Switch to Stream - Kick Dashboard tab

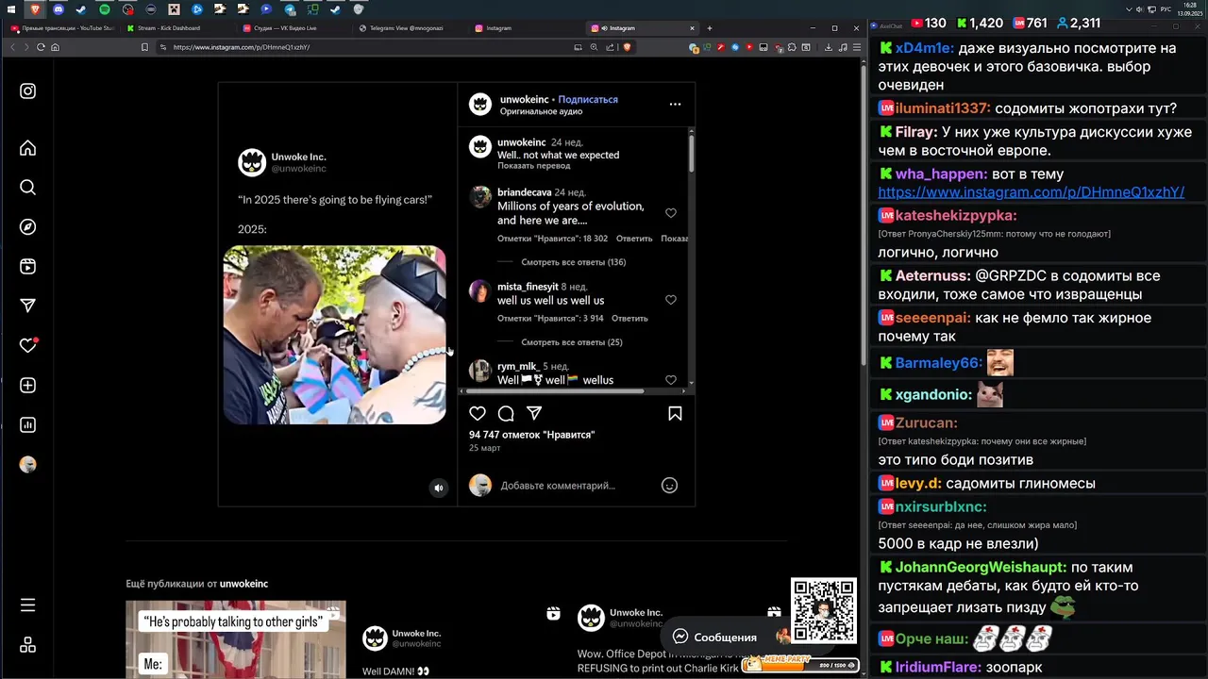pos(176,28)
